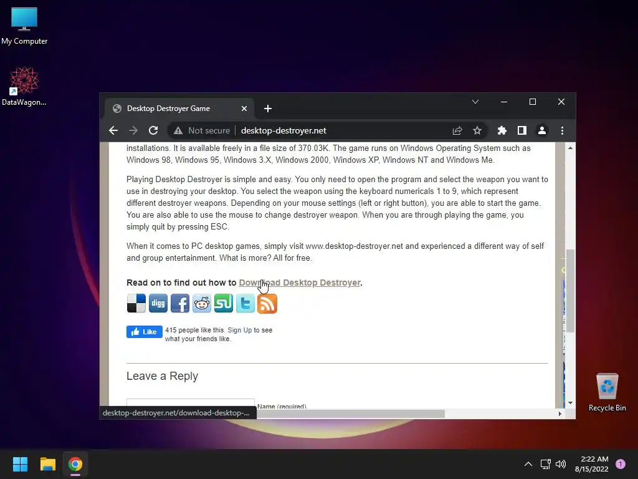
Task: Share the page on Facebook icon
Action: 180,304
